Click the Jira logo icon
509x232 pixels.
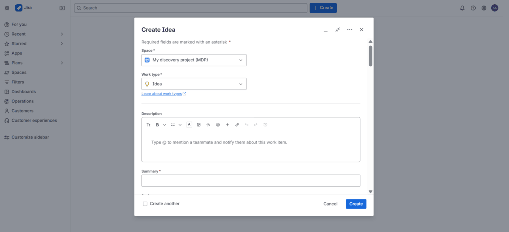point(19,8)
